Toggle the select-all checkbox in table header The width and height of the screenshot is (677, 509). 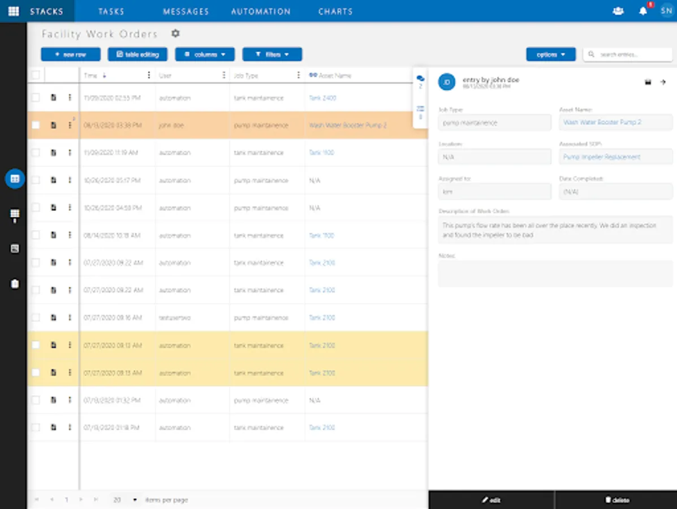coord(36,75)
